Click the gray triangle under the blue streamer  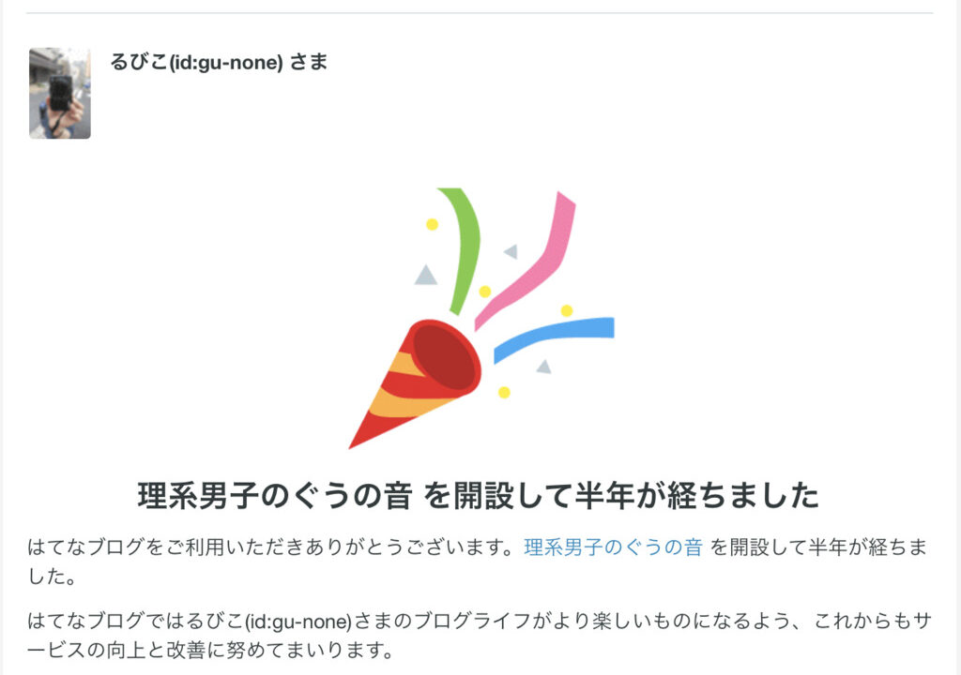coord(543,367)
